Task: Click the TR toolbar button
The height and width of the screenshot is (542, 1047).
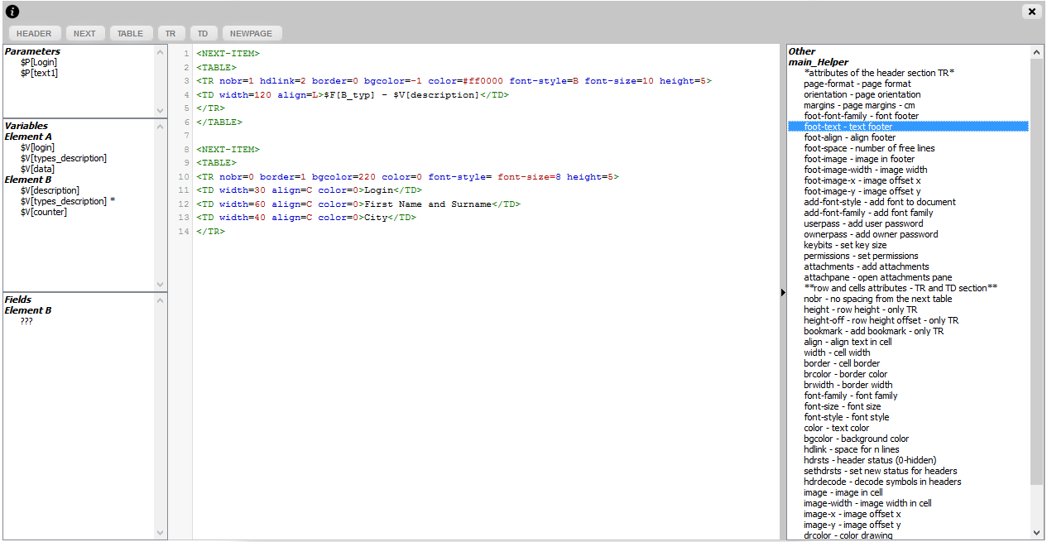Action: pos(170,34)
